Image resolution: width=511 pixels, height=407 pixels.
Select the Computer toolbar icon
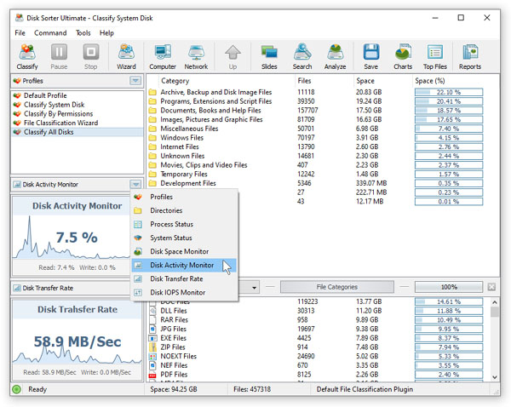(163, 57)
